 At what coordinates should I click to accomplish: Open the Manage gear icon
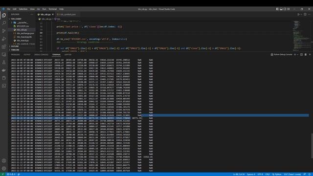pos(4,168)
